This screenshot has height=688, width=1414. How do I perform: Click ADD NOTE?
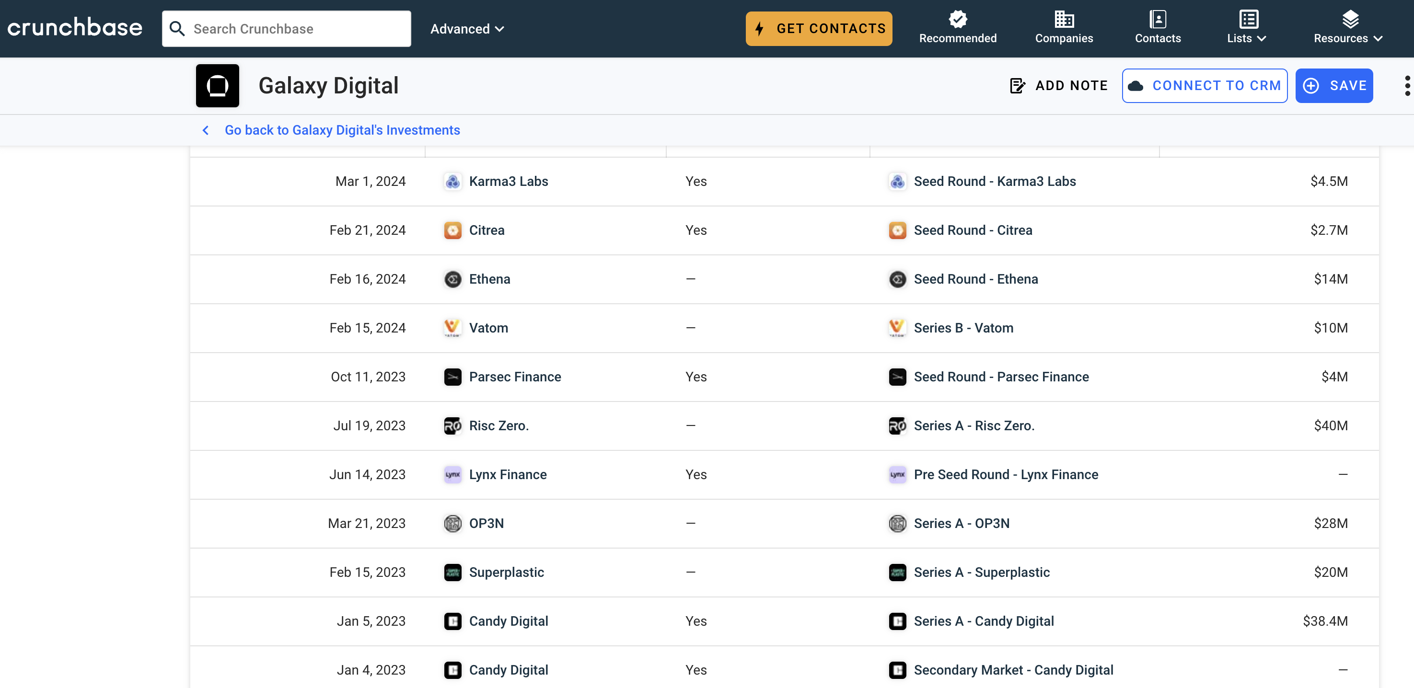pyautogui.click(x=1059, y=86)
